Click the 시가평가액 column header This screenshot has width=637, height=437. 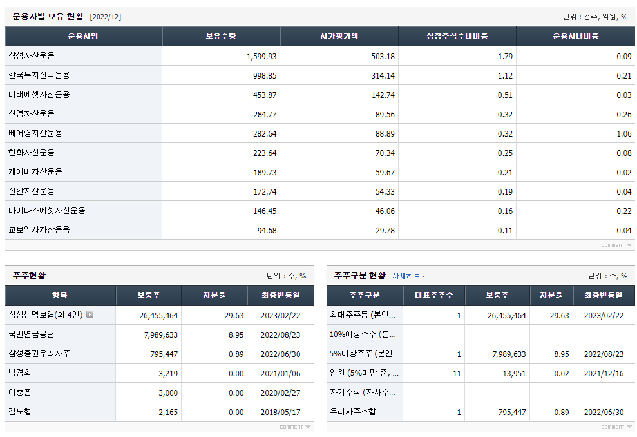point(339,36)
